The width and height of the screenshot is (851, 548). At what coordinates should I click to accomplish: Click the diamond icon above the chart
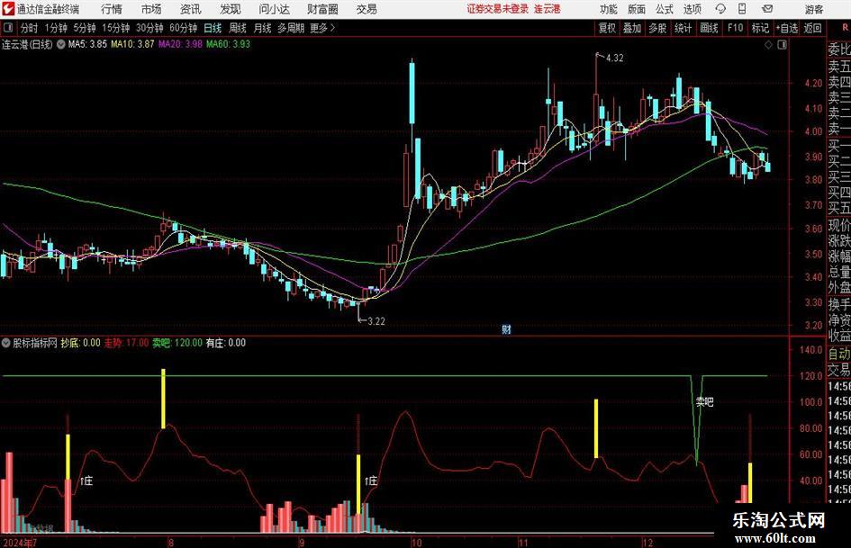tap(768, 45)
